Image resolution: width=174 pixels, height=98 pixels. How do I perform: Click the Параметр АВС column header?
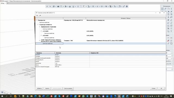pyautogui.click(x=128, y=53)
